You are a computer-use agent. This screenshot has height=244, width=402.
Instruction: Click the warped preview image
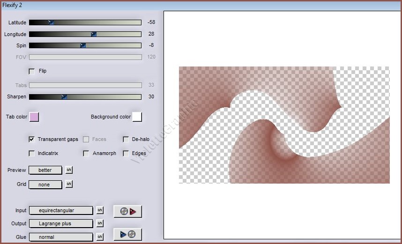click(284, 125)
